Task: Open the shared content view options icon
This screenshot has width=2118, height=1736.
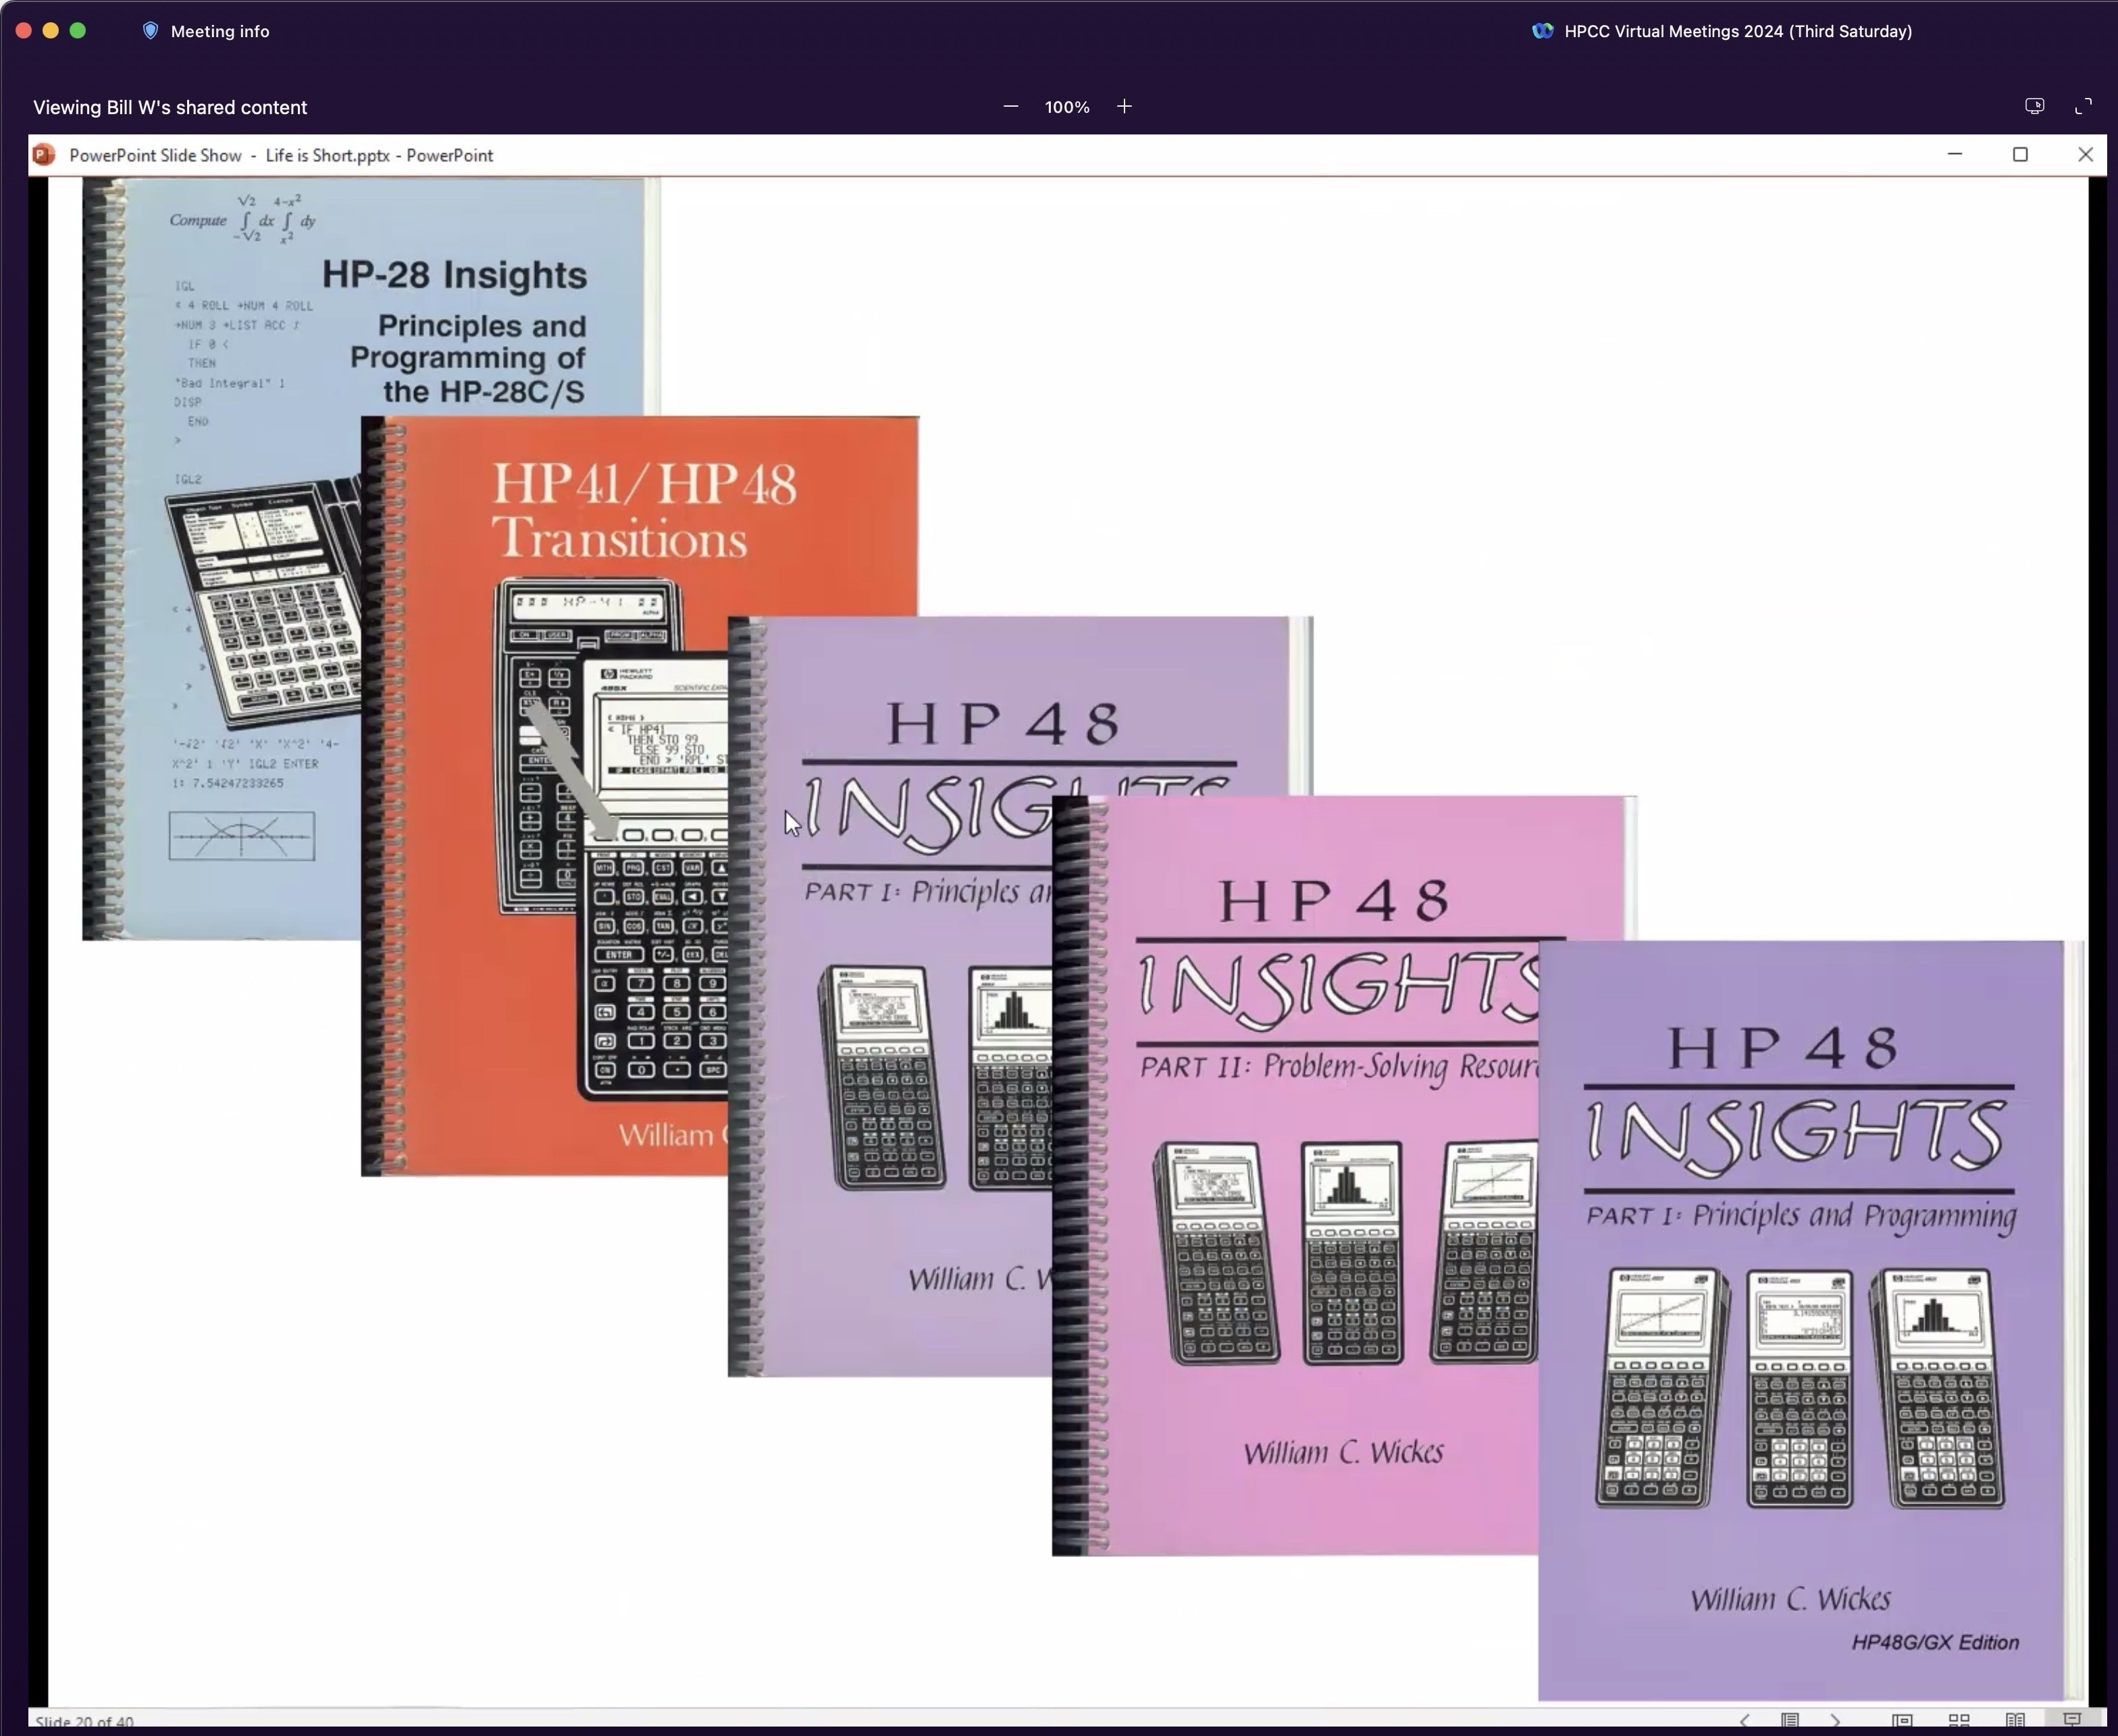Action: click(x=2034, y=106)
